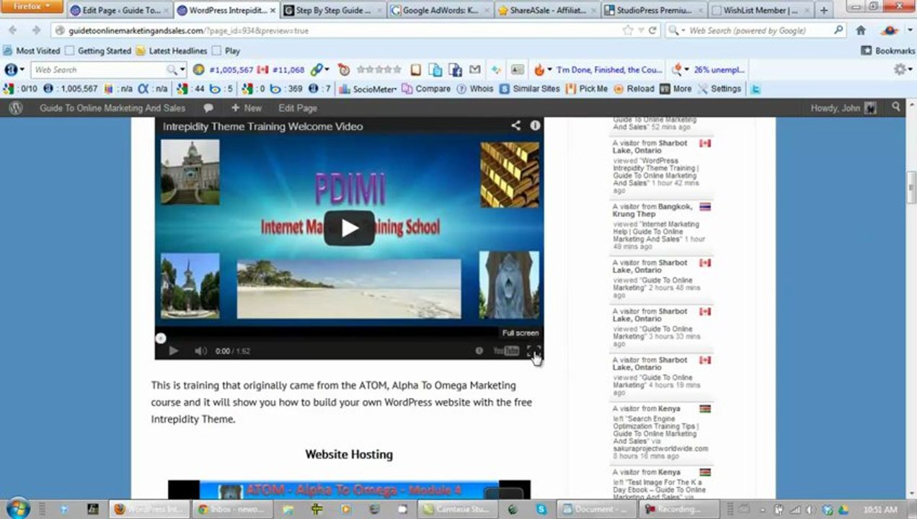The height and width of the screenshot is (519, 917).
Task: Click Compare in the SEO toolbar
Action: (x=426, y=89)
